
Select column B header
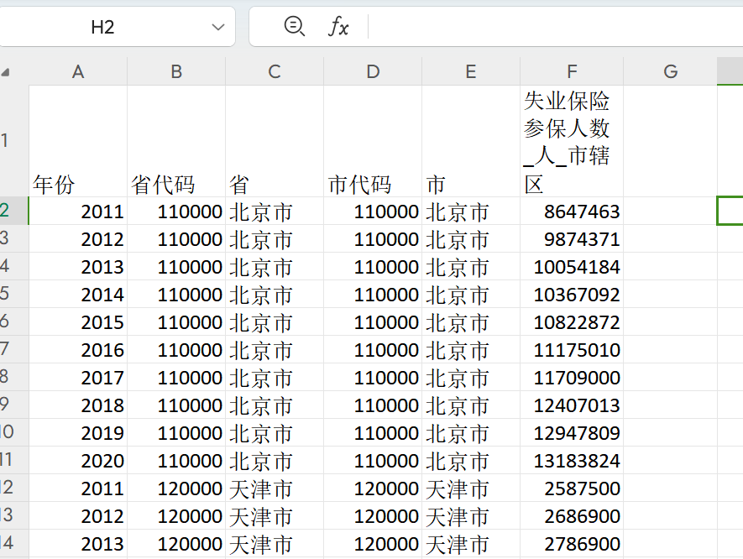pos(176,71)
